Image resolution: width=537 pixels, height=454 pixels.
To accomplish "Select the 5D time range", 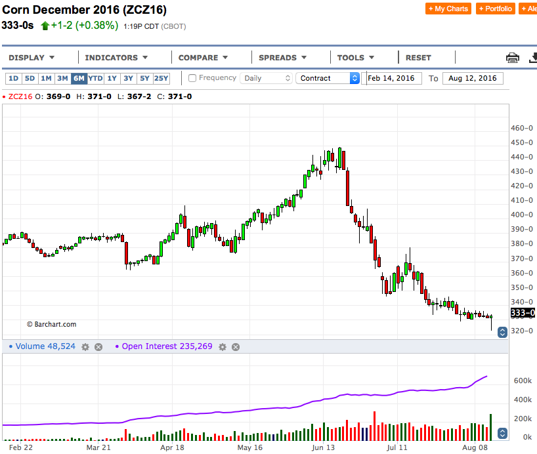I will pyautogui.click(x=30, y=79).
